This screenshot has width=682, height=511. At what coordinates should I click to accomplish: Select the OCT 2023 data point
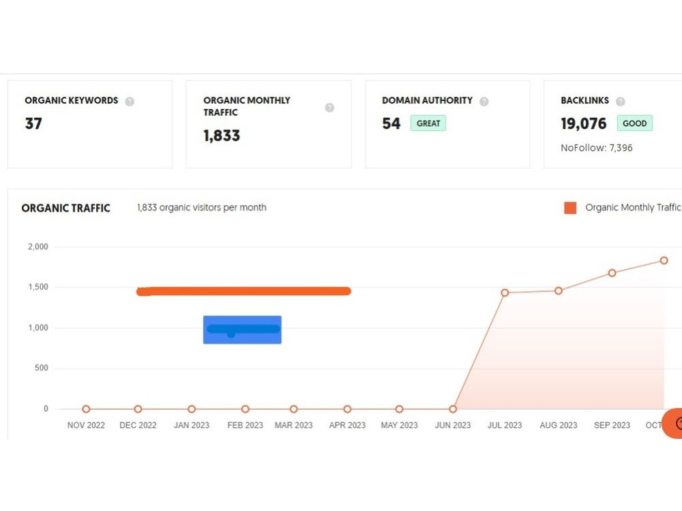tap(664, 260)
